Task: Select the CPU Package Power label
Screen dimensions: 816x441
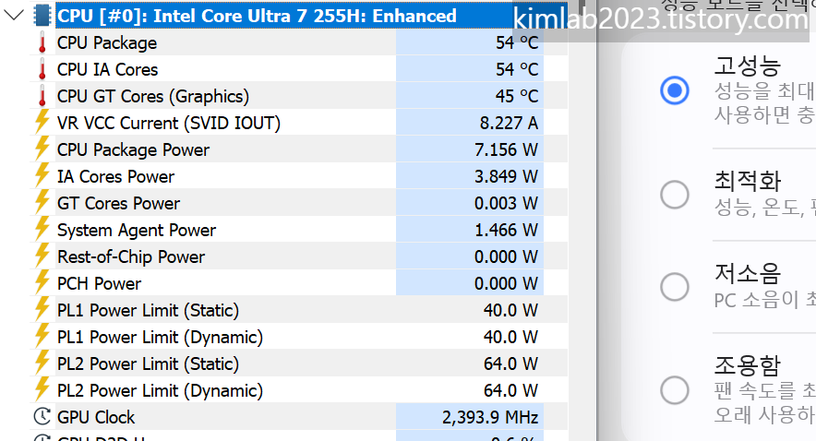Action: point(133,150)
